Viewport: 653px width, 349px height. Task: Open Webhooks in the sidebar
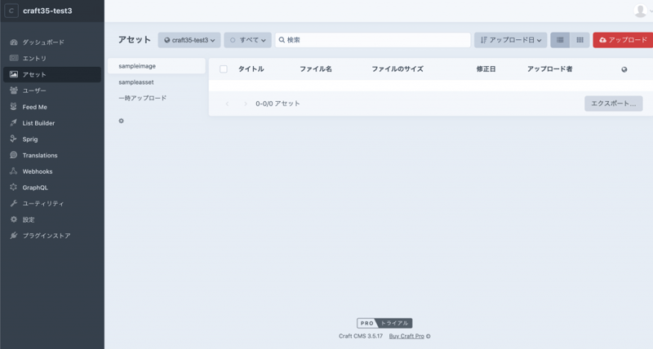pyautogui.click(x=52, y=171)
